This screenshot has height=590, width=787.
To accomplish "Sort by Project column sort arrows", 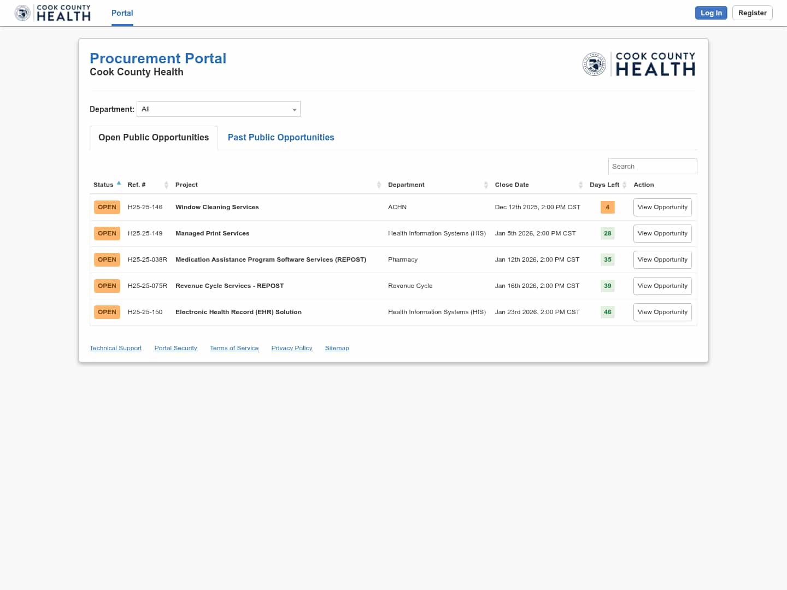I will coord(379,185).
